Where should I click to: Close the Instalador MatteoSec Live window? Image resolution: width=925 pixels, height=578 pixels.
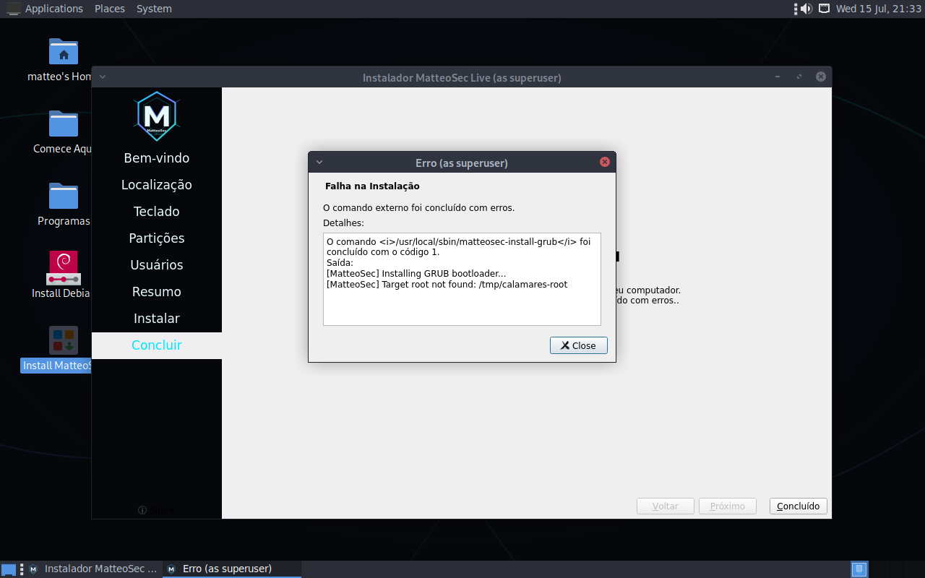tap(821, 77)
